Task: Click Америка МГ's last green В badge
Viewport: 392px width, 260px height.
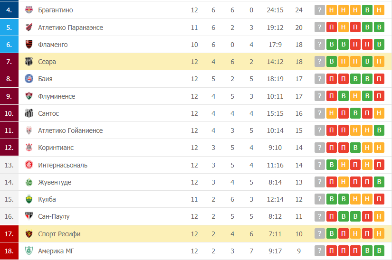Action: click(379, 251)
